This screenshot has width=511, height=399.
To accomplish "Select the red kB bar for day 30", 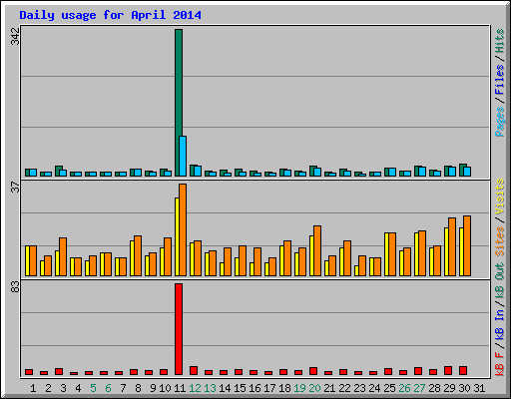I will point(463,371).
